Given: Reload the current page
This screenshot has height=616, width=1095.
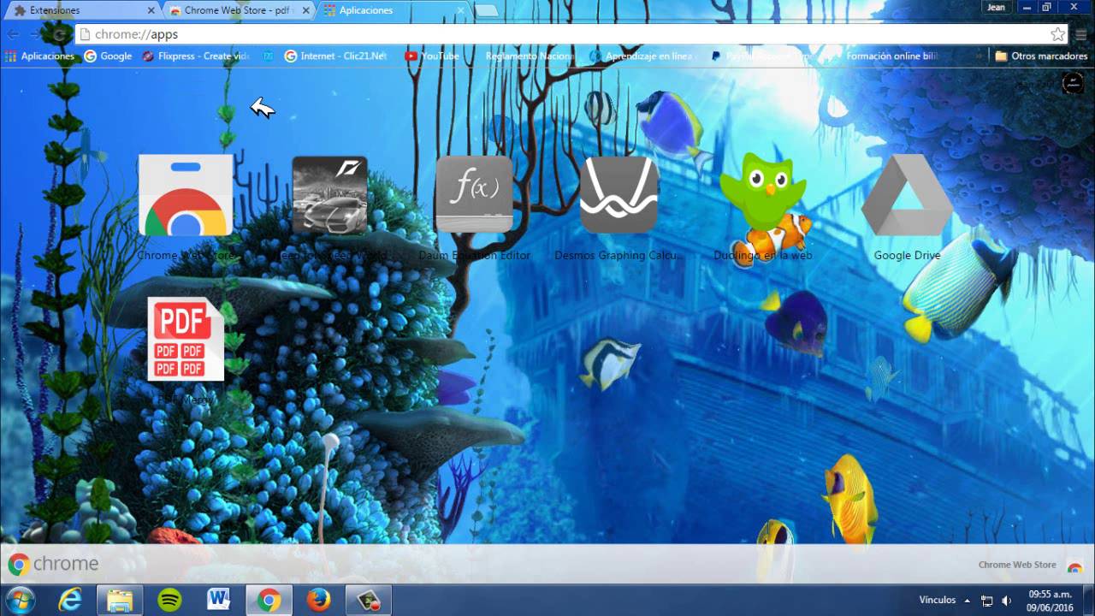Looking at the screenshot, I should 59,34.
